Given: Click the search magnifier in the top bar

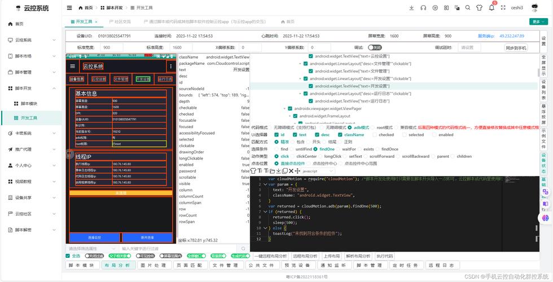Looking at the screenshot, I should [x=468, y=8].
